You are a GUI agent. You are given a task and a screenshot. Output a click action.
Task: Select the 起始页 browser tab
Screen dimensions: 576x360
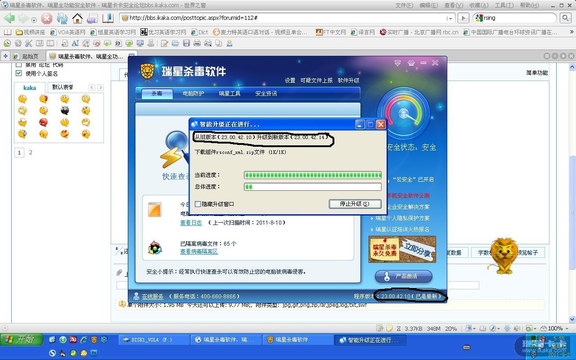pyautogui.click(x=28, y=56)
